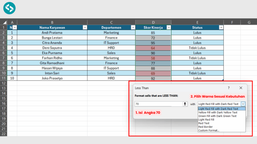Image resolution: width=257 pixels, height=144 pixels.
Task: Select the row 5 header
Action: pos(4,48)
